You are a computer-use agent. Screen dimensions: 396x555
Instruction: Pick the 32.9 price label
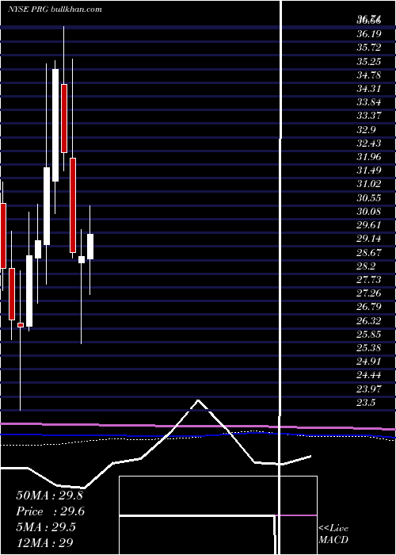366,129
